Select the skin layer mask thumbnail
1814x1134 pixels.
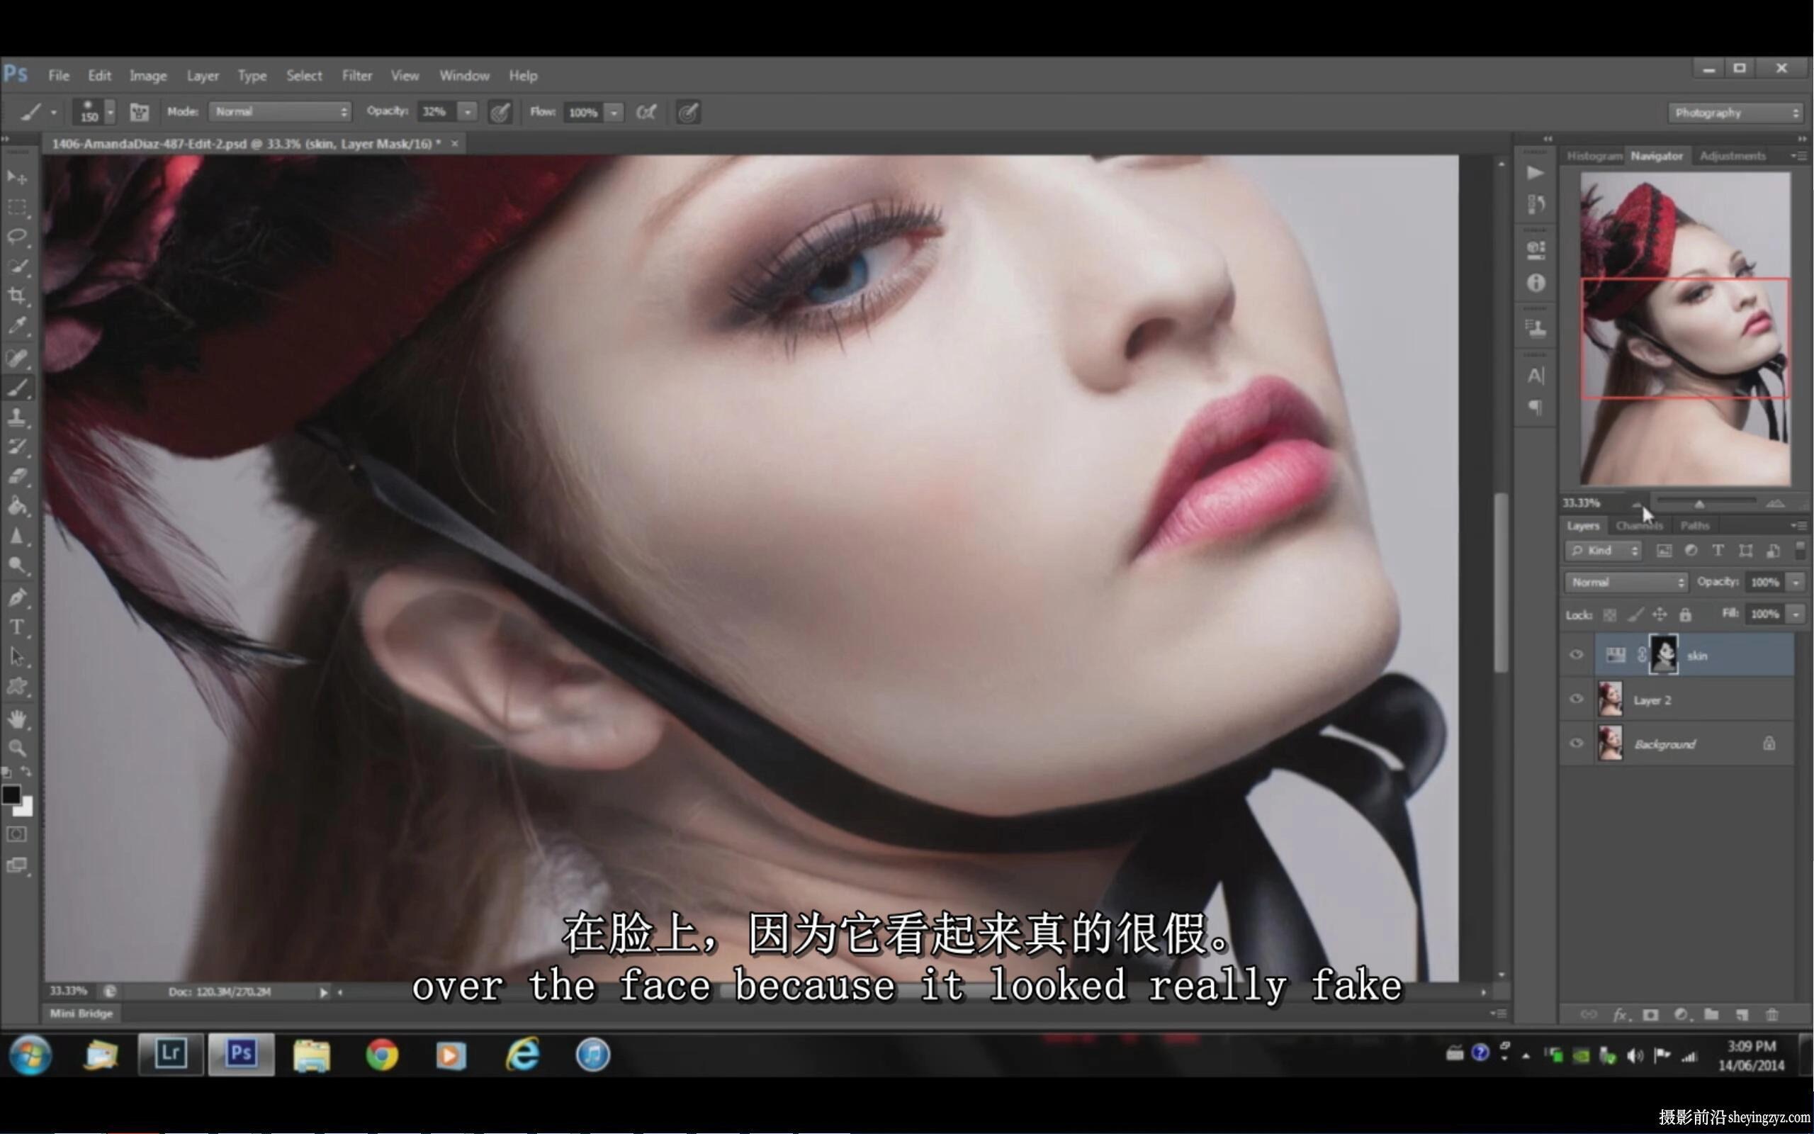click(x=1663, y=655)
